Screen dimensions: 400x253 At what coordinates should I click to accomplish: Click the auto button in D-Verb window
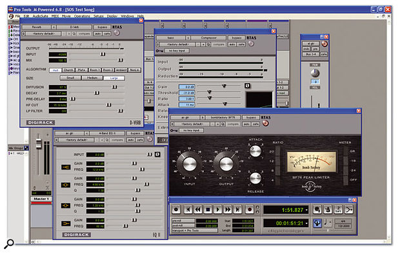click(x=97, y=33)
